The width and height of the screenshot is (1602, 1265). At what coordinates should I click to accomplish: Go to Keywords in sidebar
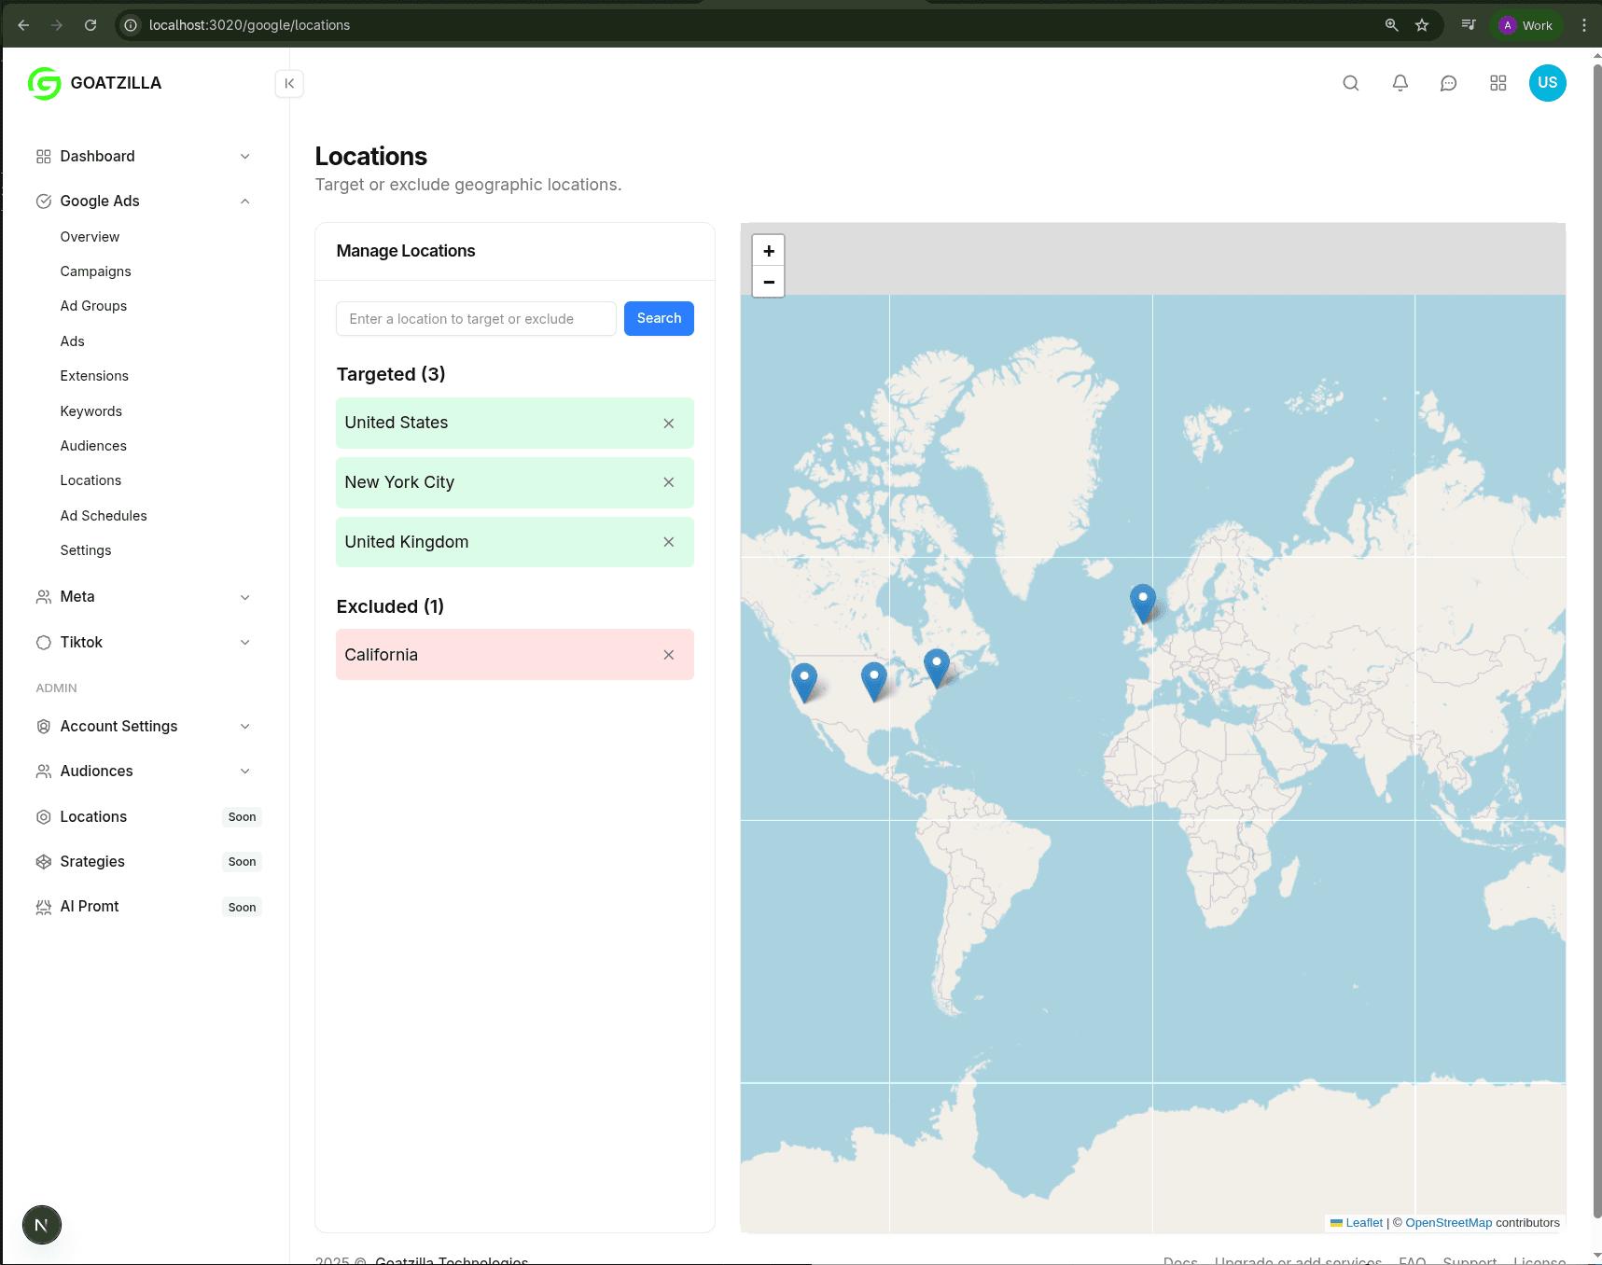(91, 411)
